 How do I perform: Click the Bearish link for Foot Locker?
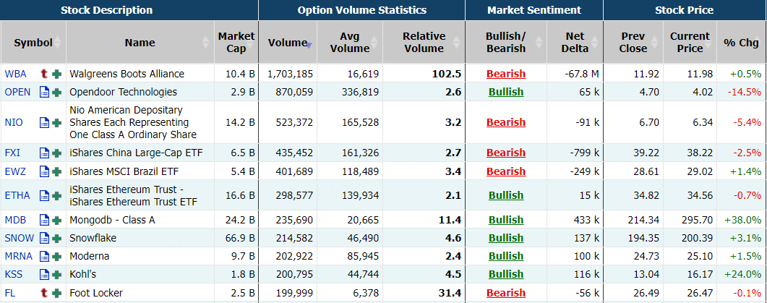[506, 292]
